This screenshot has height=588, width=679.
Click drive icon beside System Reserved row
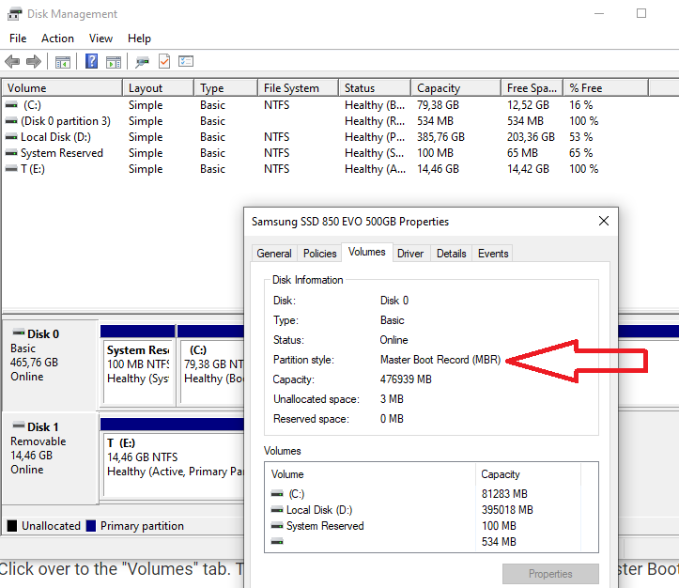(11, 153)
